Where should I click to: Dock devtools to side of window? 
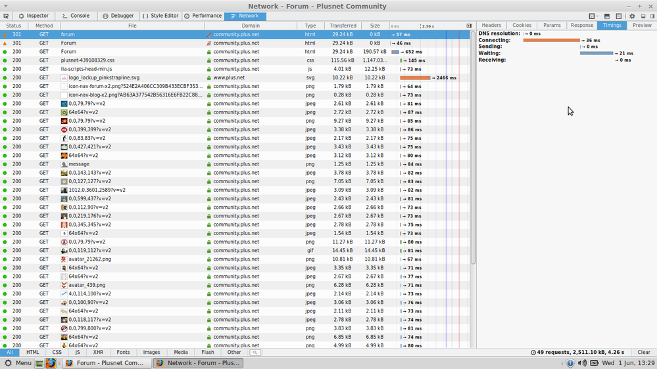651,16
